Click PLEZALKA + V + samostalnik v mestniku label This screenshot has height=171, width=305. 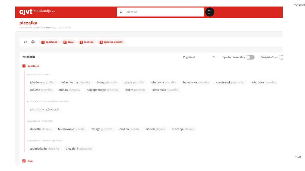(48, 102)
